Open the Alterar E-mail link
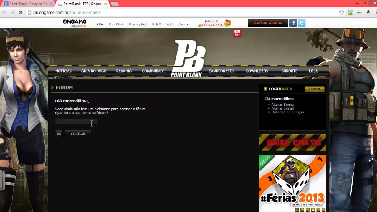The width and height of the screenshot is (377, 212). 282,108
